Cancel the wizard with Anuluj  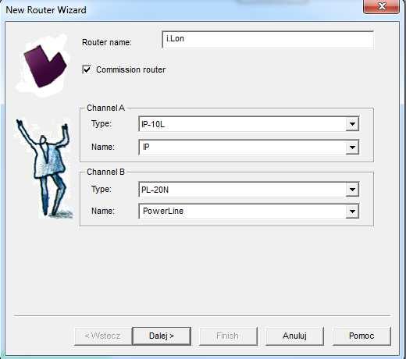pyautogui.click(x=294, y=336)
